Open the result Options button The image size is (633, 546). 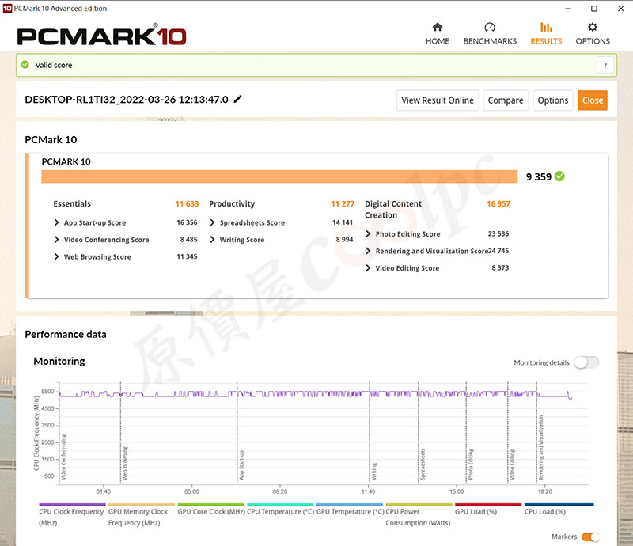pyautogui.click(x=552, y=100)
